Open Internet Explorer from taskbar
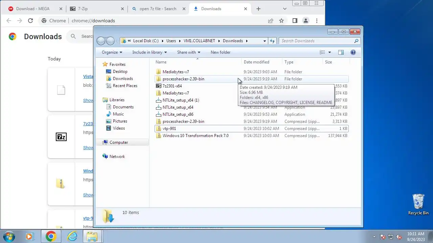 (x=72, y=237)
